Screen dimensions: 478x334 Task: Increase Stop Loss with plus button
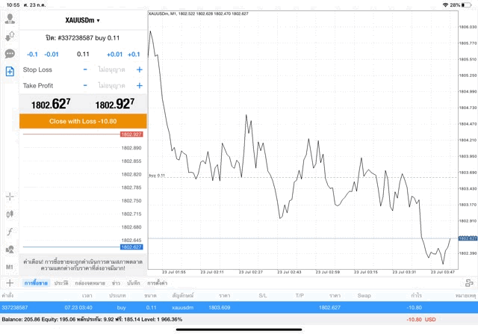(x=139, y=69)
